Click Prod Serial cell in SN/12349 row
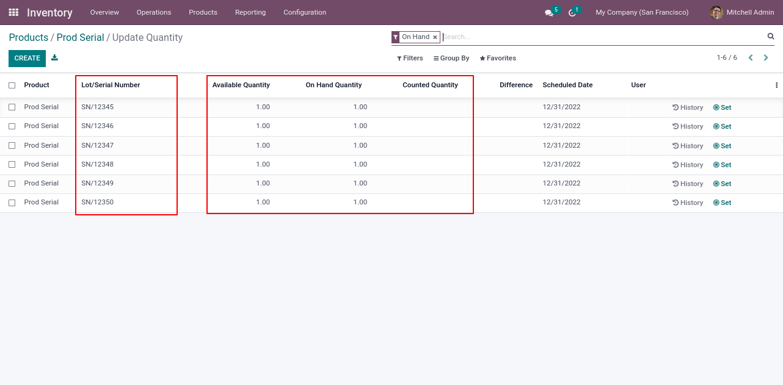This screenshot has height=385, width=783. click(x=42, y=184)
